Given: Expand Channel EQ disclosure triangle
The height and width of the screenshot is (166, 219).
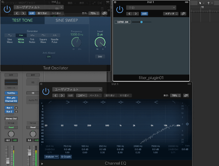Looking at the screenshot, I should [42, 164].
